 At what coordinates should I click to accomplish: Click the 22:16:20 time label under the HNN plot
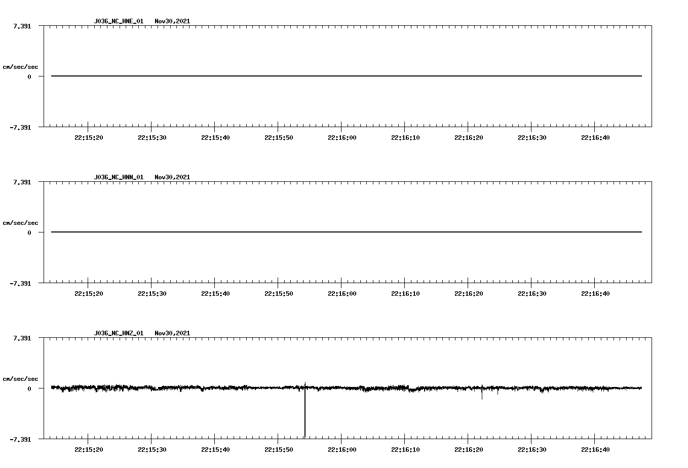pos(469,294)
